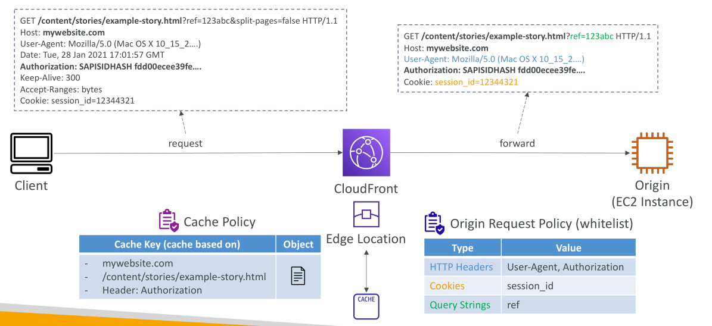
Task: Click the request arrow label
Action: 185,143
